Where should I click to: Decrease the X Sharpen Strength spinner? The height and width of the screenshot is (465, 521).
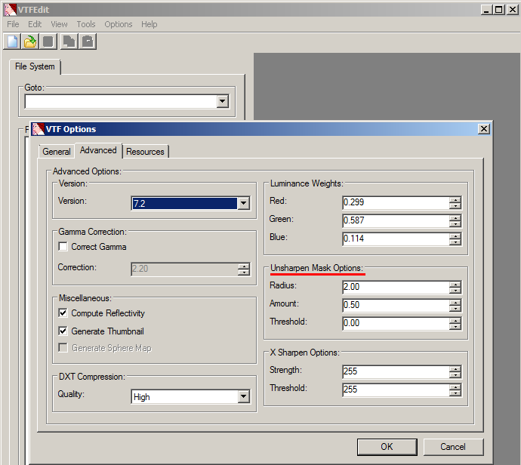[x=455, y=374]
